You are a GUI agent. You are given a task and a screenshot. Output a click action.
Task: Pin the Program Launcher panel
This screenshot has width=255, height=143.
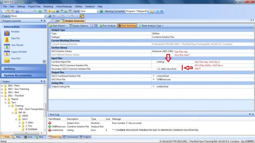click(x=41, y=21)
